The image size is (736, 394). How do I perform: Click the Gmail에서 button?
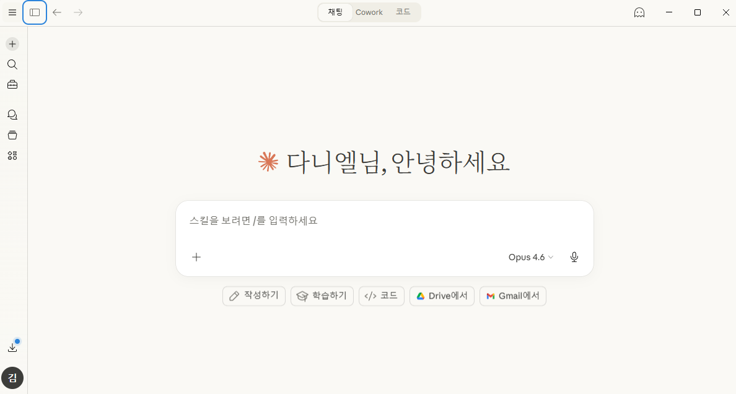click(512, 295)
